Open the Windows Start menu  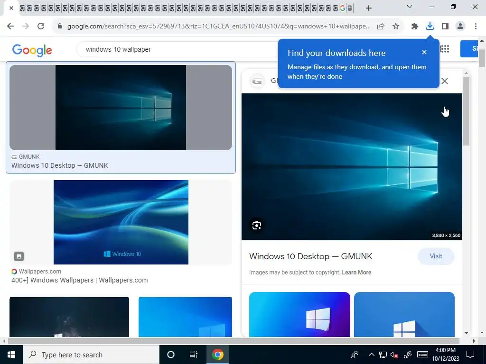[x=11, y=355]
